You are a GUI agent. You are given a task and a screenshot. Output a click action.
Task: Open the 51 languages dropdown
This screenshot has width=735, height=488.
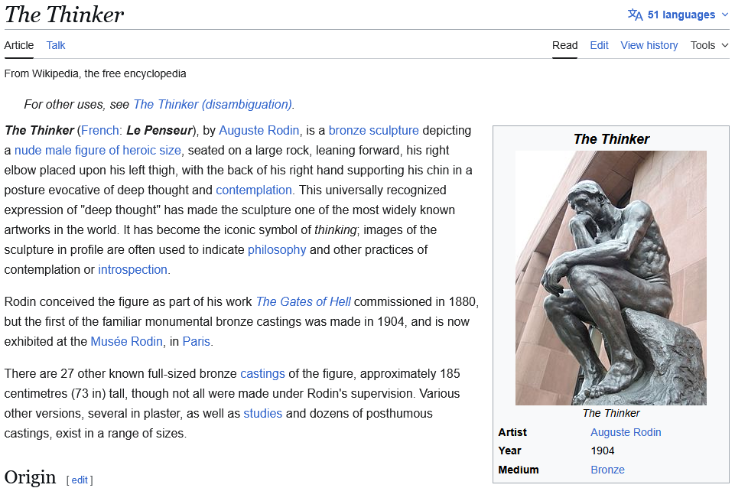click(x=678, y=15)
